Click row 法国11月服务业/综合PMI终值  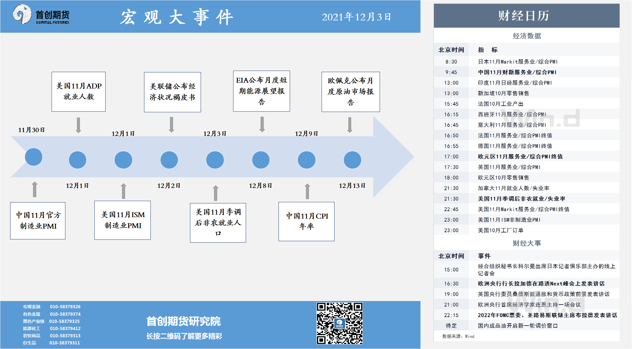tap(527, 136)
